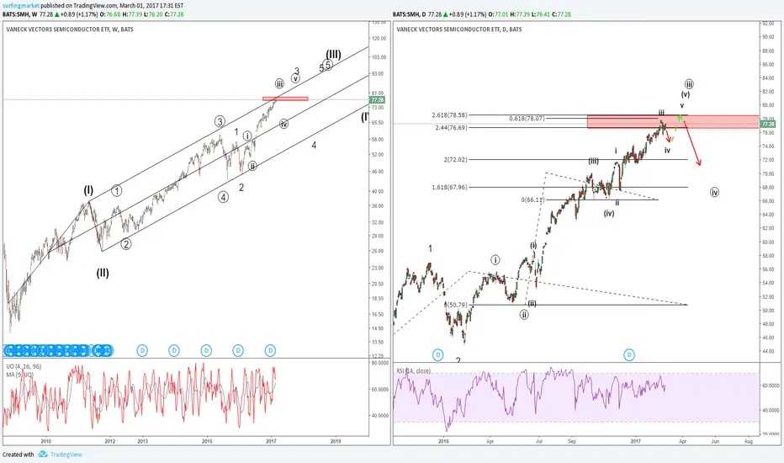
Task: Select the circled iv label right of red arrow
Action: (714, 192)
